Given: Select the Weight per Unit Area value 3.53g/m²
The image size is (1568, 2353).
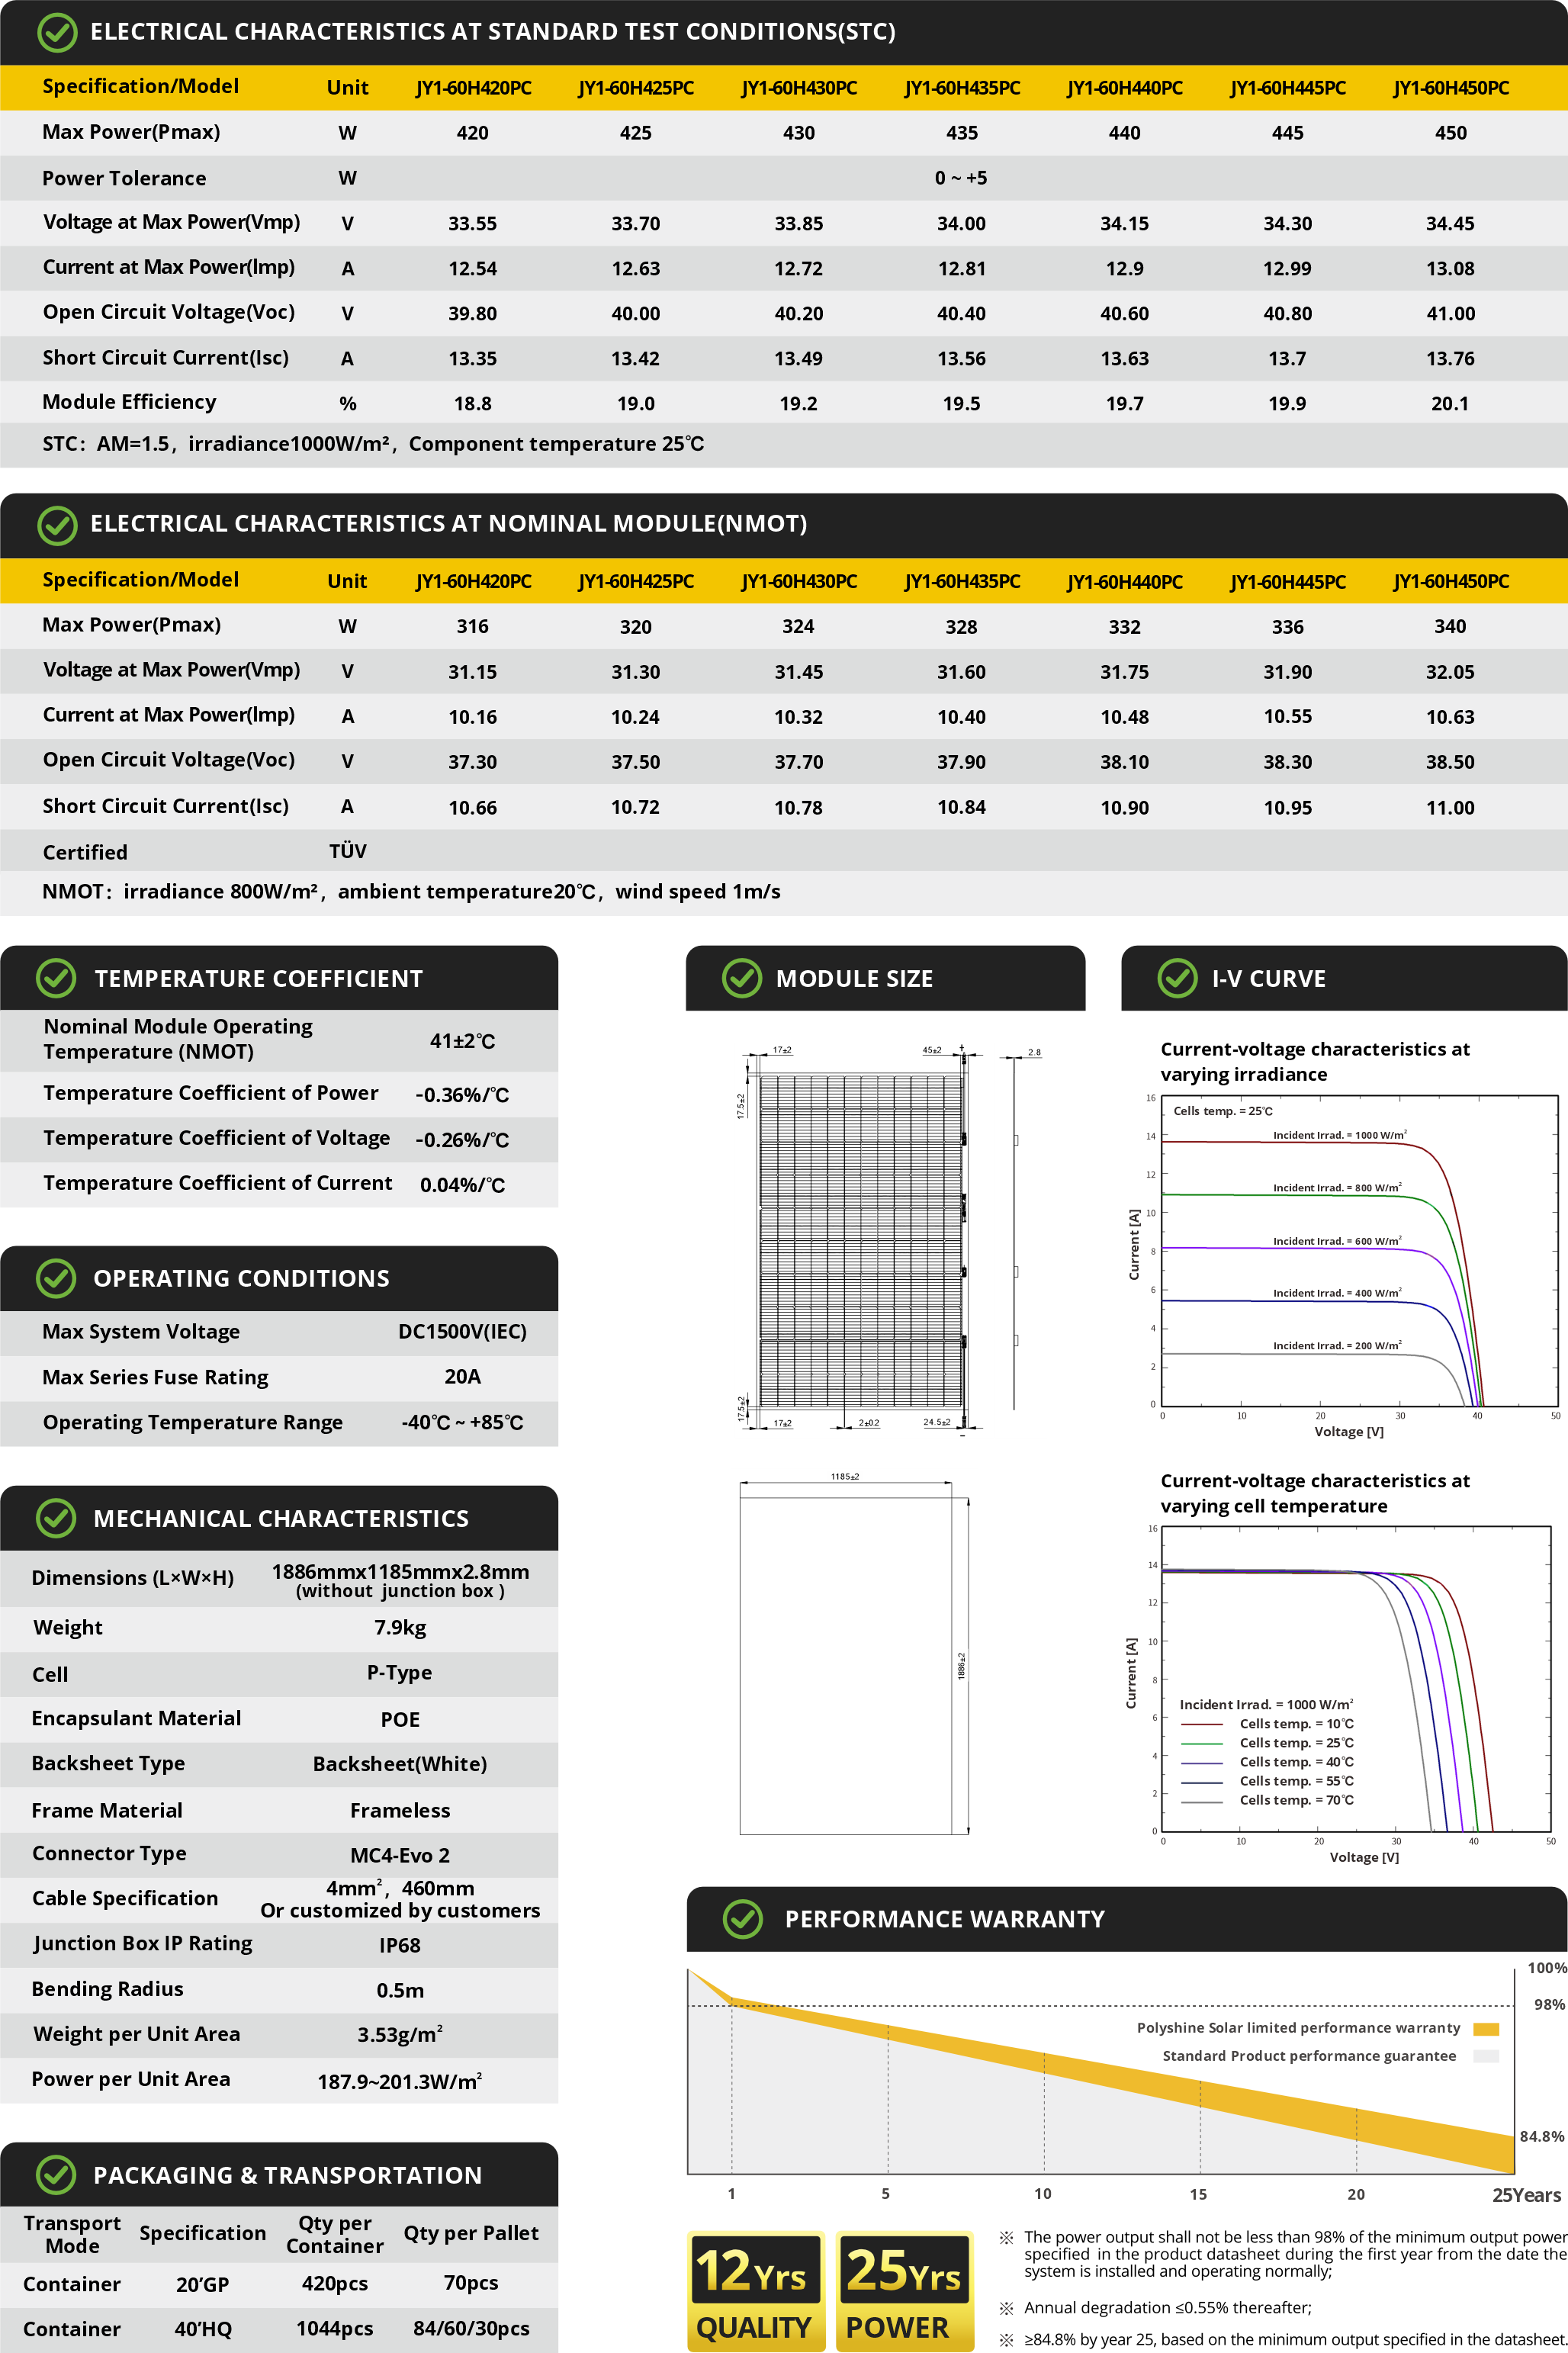Looking at the screenshot, I should 400,2035.
